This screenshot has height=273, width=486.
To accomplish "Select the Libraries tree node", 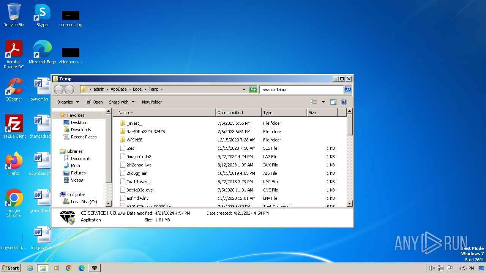I will point(75,151).
